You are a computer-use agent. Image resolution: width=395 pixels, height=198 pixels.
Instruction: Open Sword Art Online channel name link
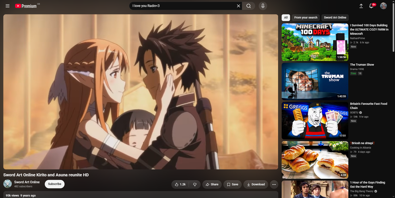click(27, 182)
